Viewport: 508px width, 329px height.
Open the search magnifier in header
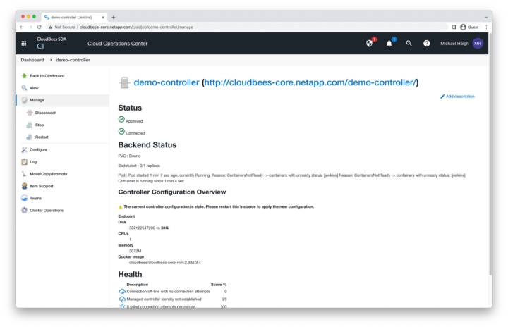[x=409, y=43]
